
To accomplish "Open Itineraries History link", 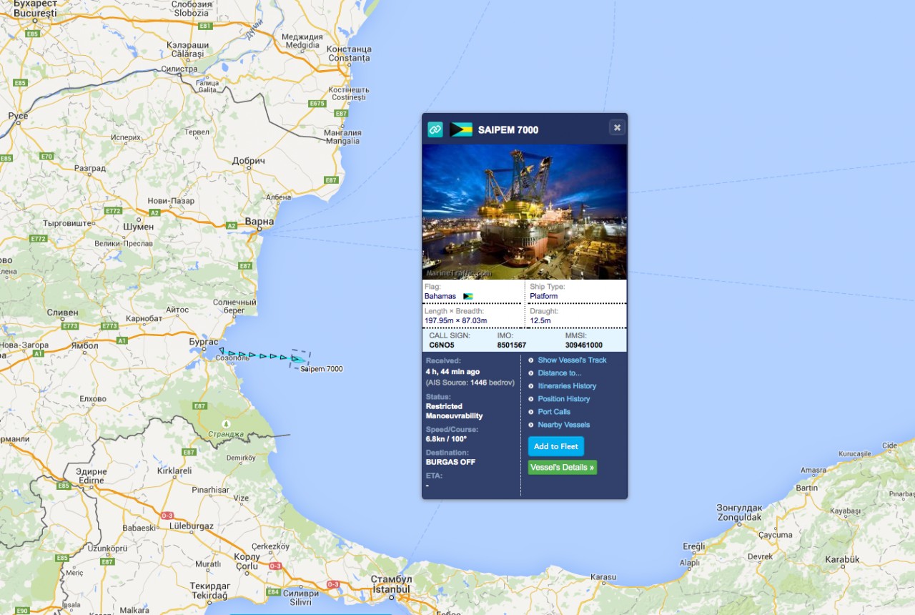I will [x=567, y=385].
